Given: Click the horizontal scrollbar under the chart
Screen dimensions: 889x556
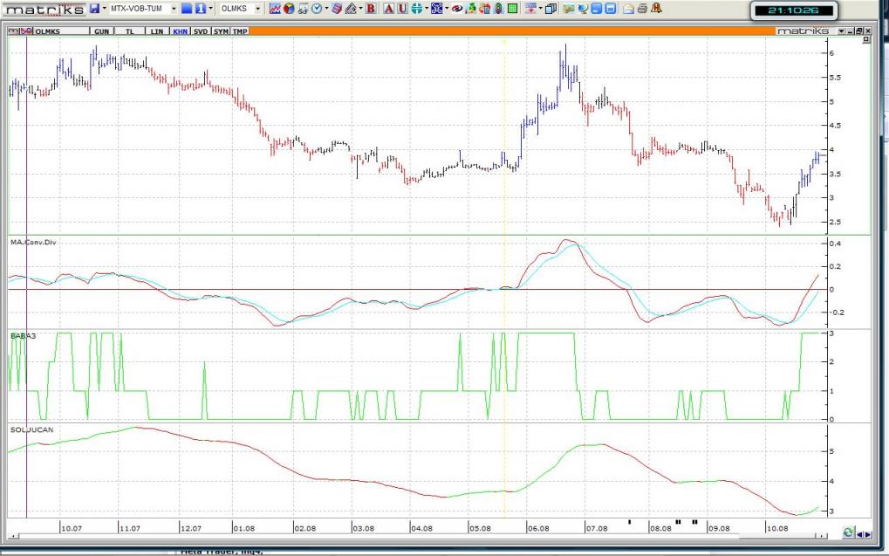Looking at the screenshot, I should pos(419,533).
